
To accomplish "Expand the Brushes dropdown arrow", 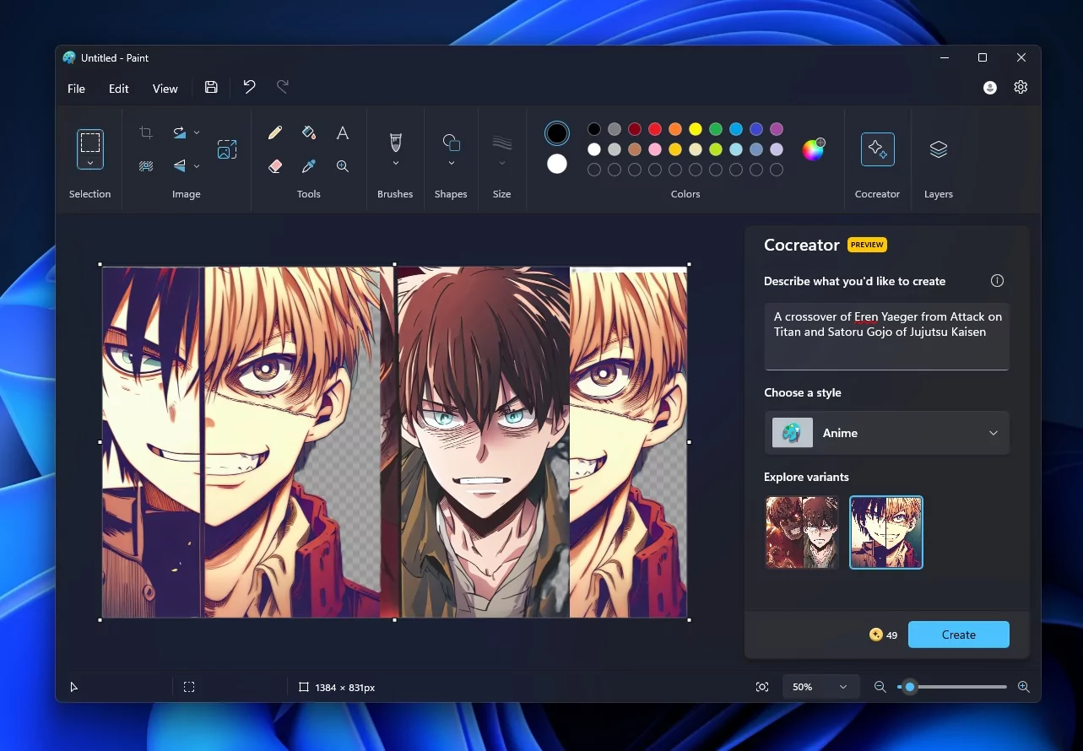I will click(395, 164).
